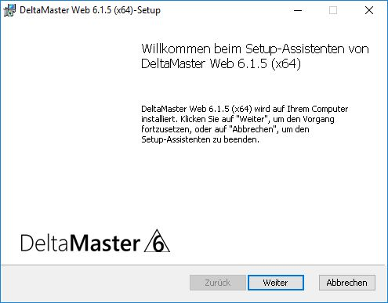This screenshot has height=303, width=388.
Task: Click the triangle 6 emblem of the logo
Action: coord(157,241)
